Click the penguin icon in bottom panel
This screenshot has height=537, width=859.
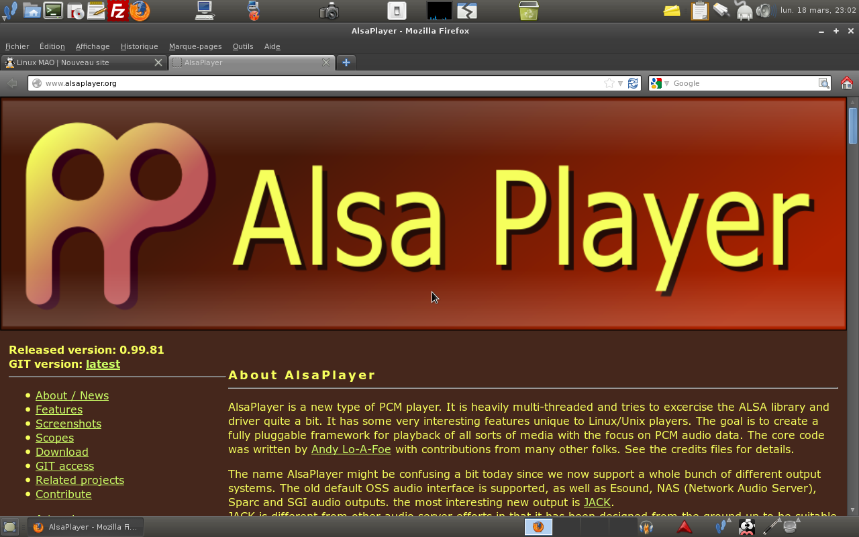pyautogui.click(x=746, y=527)
